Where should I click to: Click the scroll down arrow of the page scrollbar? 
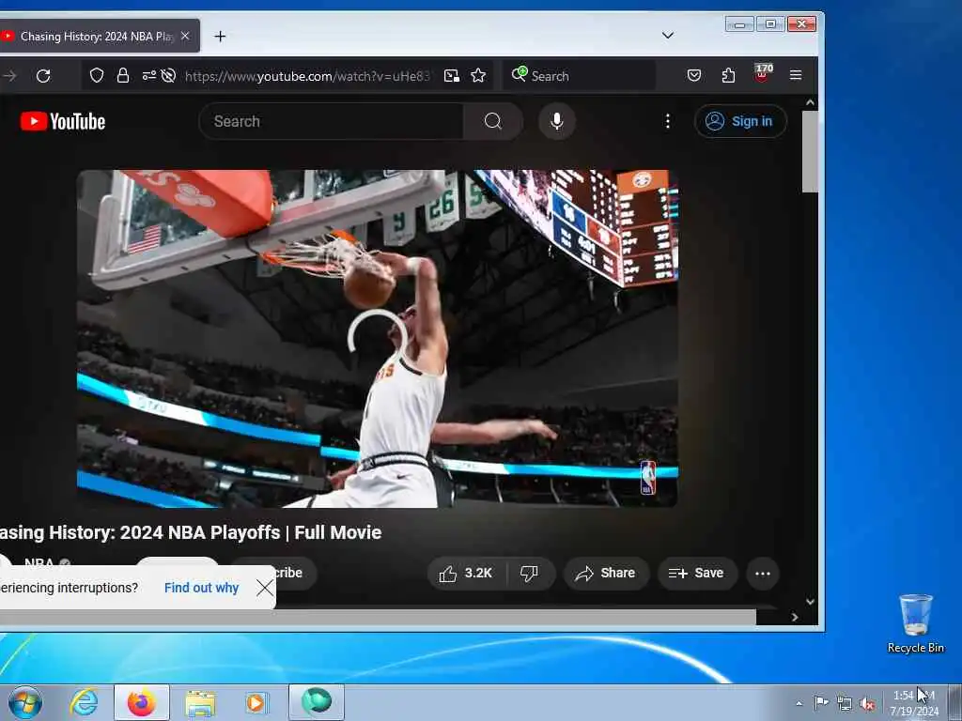(x=810, y=602)
